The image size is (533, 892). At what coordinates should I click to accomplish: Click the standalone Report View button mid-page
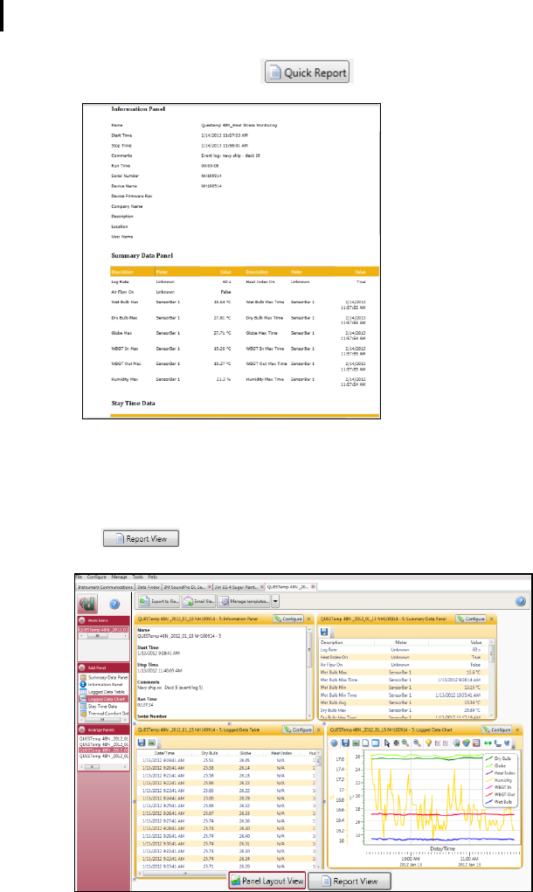[x=141, y=538]
